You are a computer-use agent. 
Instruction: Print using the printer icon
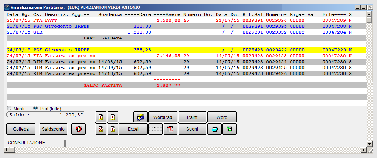click(214, 129)
